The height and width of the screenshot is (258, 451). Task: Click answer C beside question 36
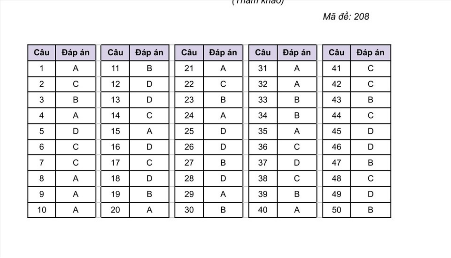pos(297,147)
